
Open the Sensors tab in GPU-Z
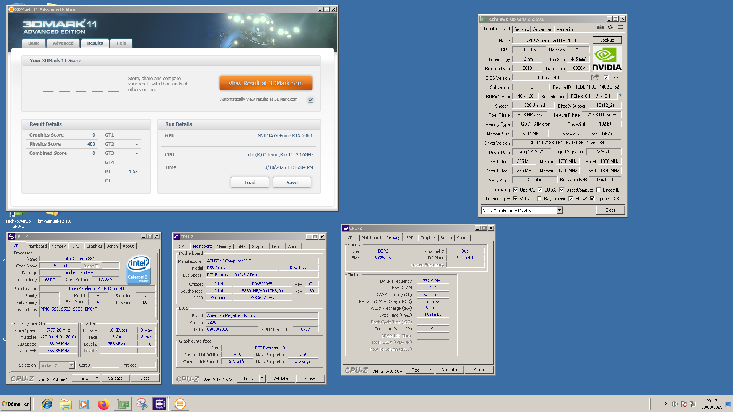[521, 29]
